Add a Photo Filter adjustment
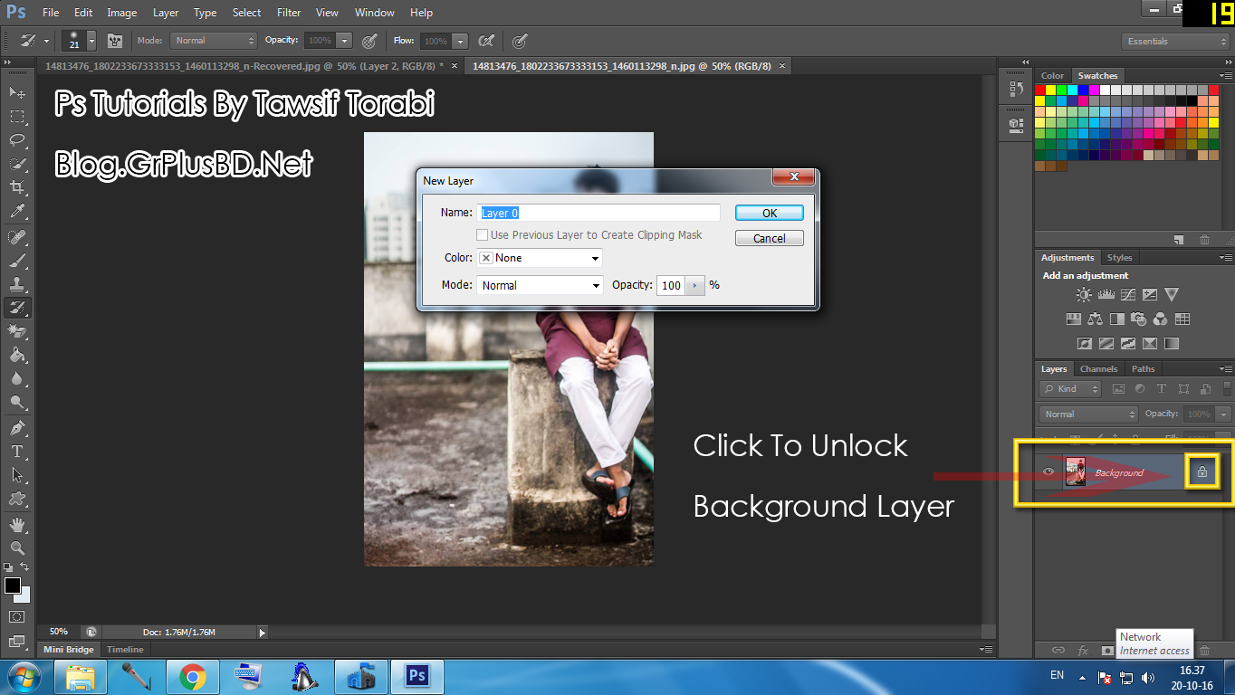1235x695 pixels. pyautogui.click(x=1139, y=319)
